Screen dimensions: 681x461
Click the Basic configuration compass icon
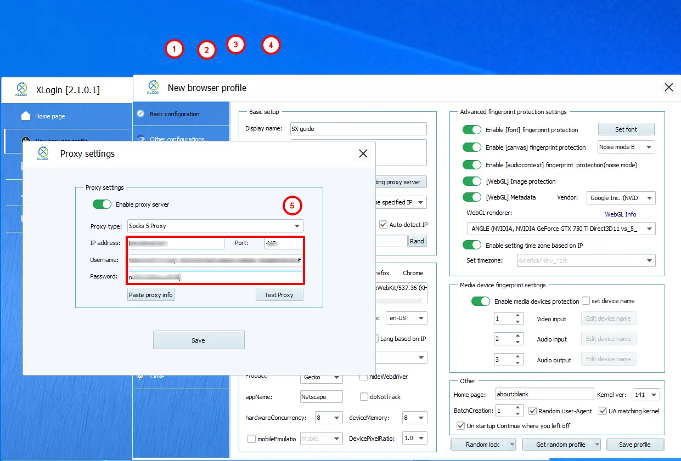tap(141, 114)
